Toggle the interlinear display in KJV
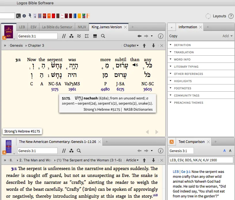This screenshot has height=200, width=235. [87, 36]
